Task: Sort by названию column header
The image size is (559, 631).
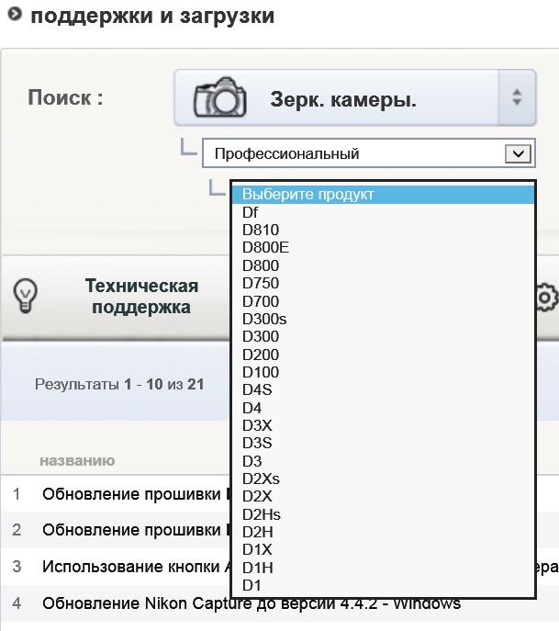Action: 77,460
